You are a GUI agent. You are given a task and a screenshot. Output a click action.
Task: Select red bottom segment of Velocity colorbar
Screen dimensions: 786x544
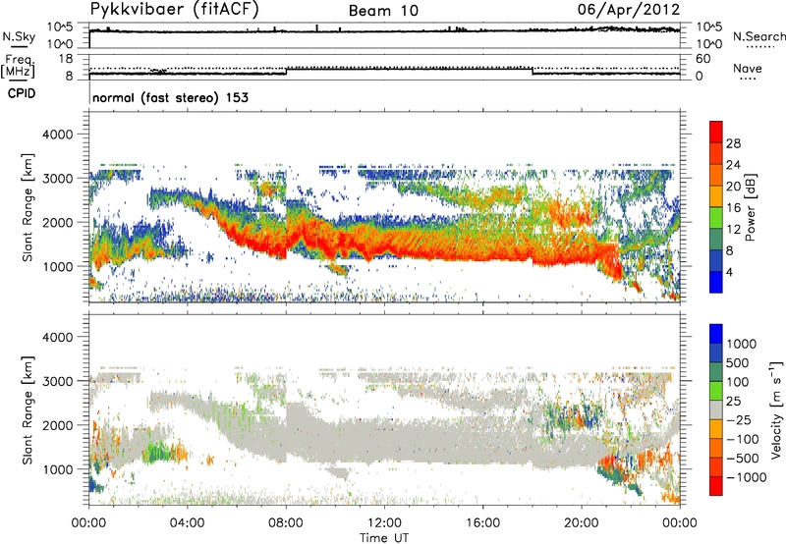716,486
